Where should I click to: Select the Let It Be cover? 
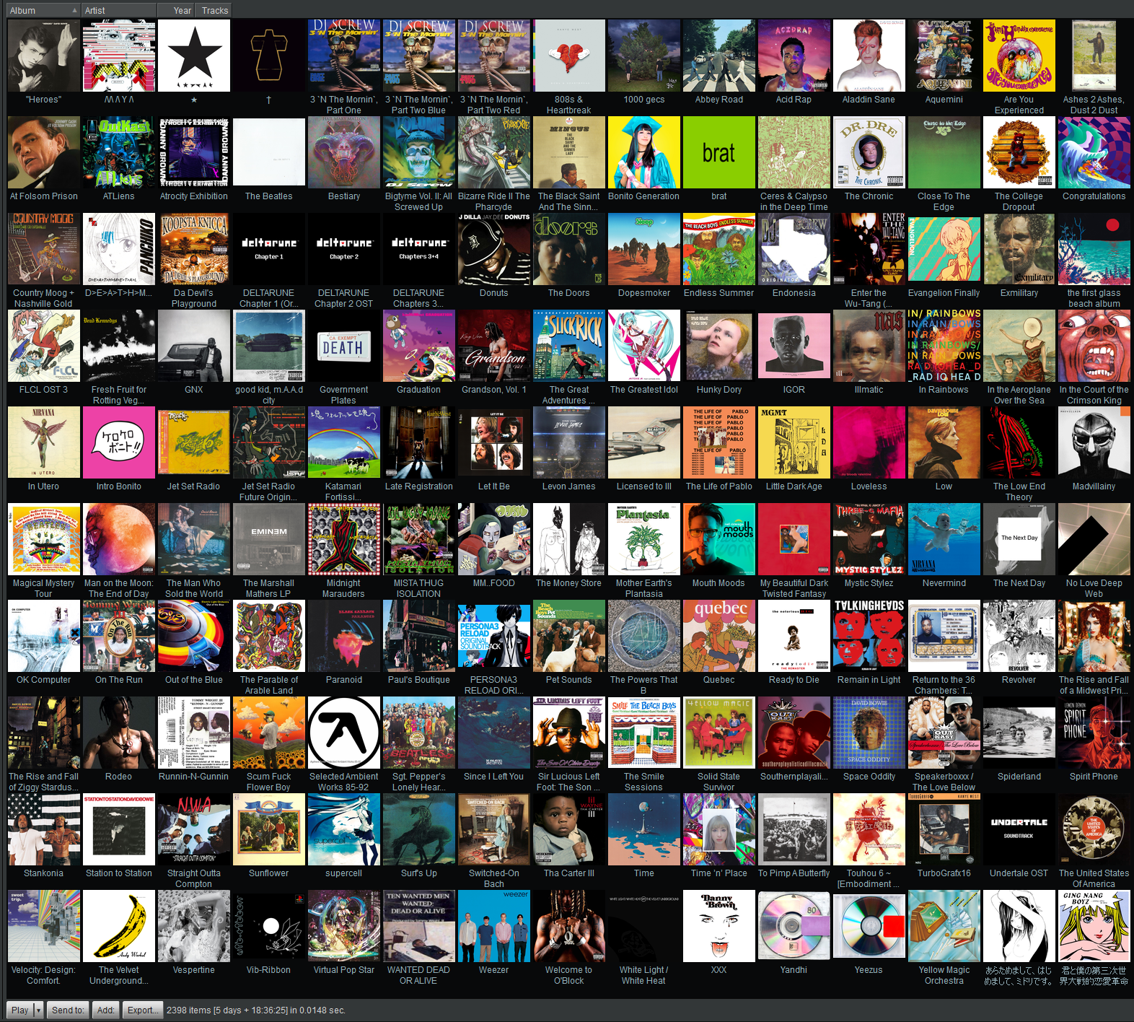click(494, 442)
